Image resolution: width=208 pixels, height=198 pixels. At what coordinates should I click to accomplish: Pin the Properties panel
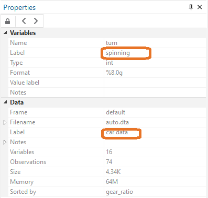tap(191, 7)
